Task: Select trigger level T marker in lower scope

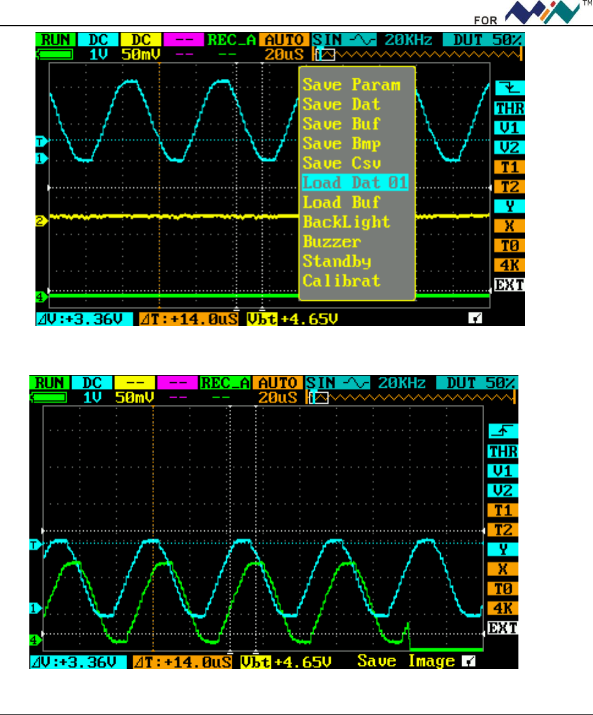Action: pos(35,545)
